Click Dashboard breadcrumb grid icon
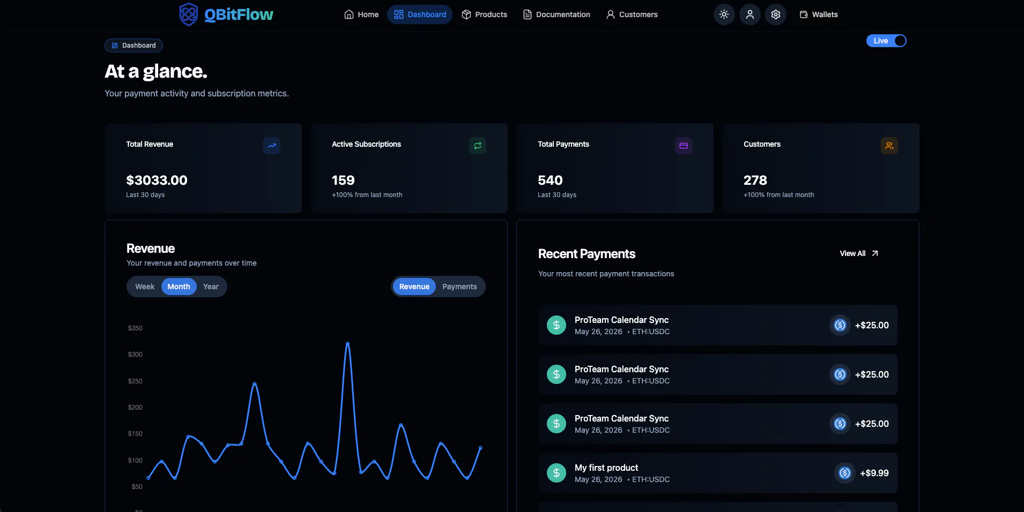The image size is (1024, 512). pos(115,46)
